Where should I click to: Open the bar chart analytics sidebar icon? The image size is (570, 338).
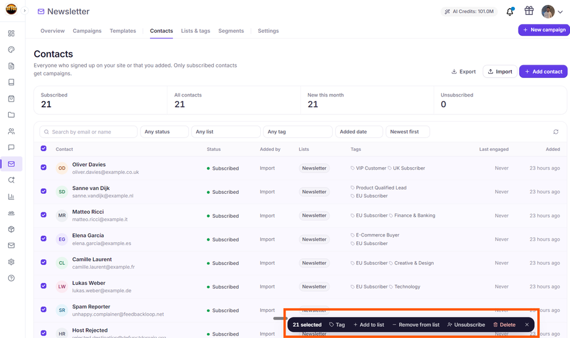pos(11,196)
